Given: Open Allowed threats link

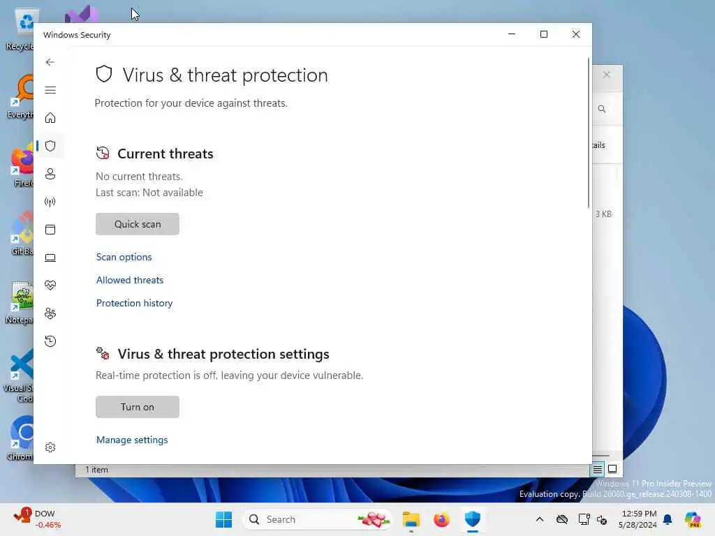Looking at the screenshot, I should [129, 280].
